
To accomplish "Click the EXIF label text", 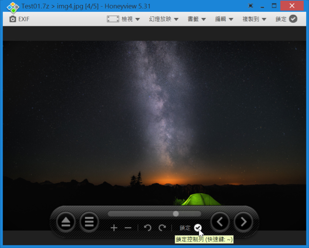I will tap(24, 19).
